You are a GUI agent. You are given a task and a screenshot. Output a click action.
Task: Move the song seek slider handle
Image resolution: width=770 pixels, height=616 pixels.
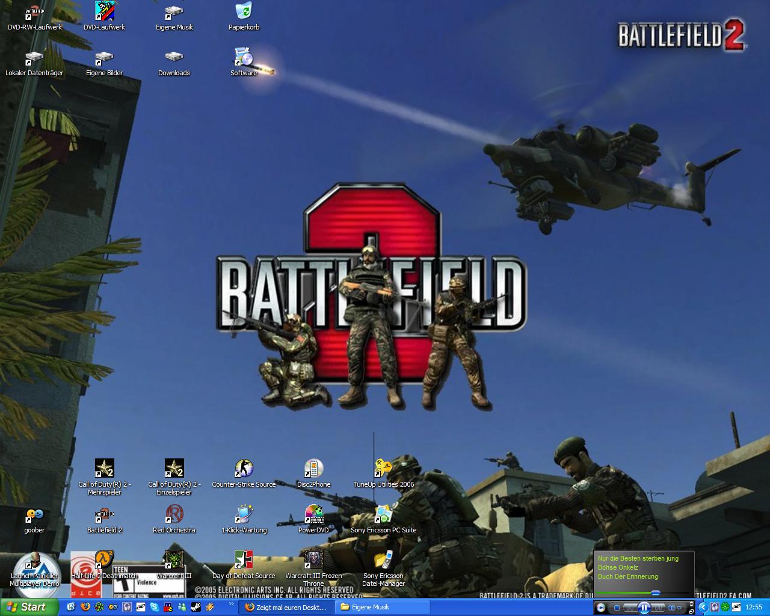click(x=656, y=593)
